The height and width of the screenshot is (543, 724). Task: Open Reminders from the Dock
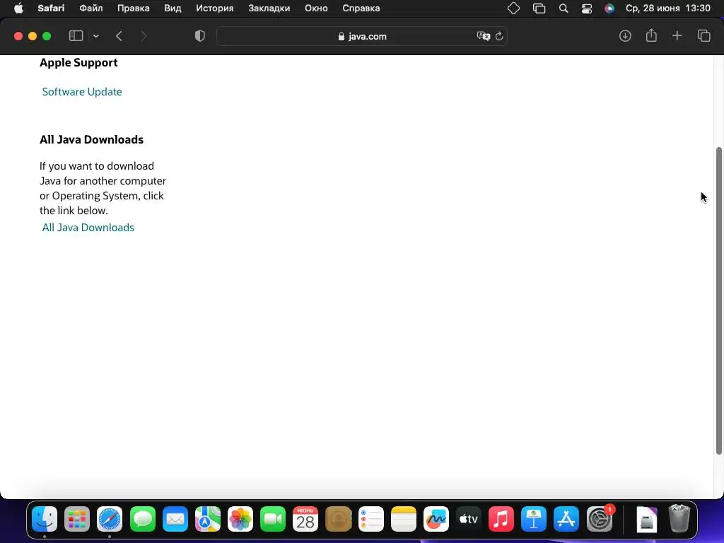370,520
